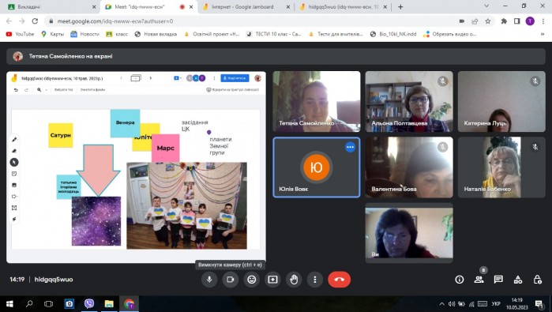Click camera permission icon in address bar
The image size is (552, 312).
[x=461, y=21]
